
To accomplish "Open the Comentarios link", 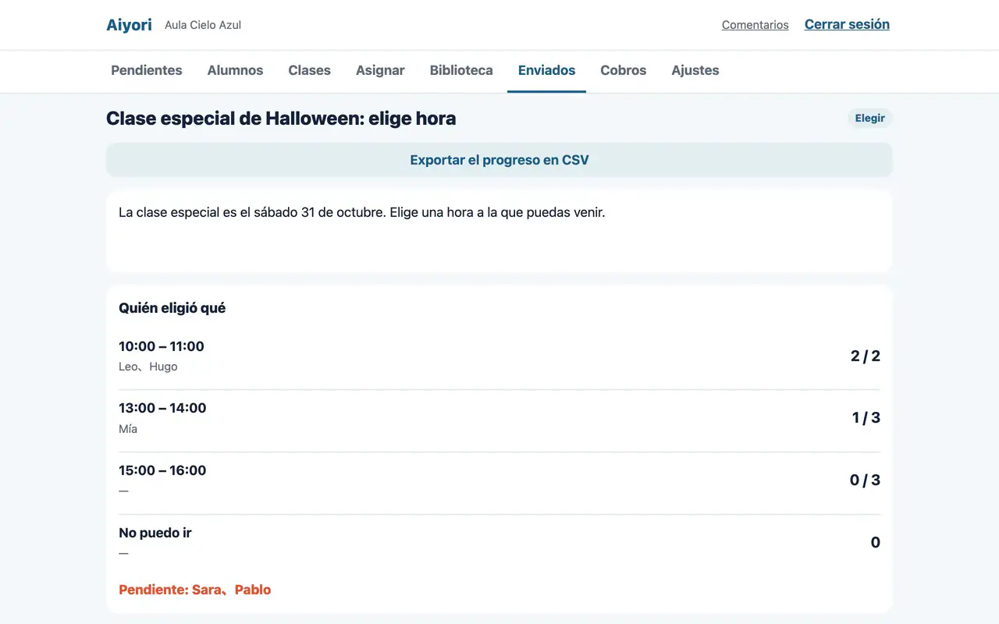I will point(755,25).
